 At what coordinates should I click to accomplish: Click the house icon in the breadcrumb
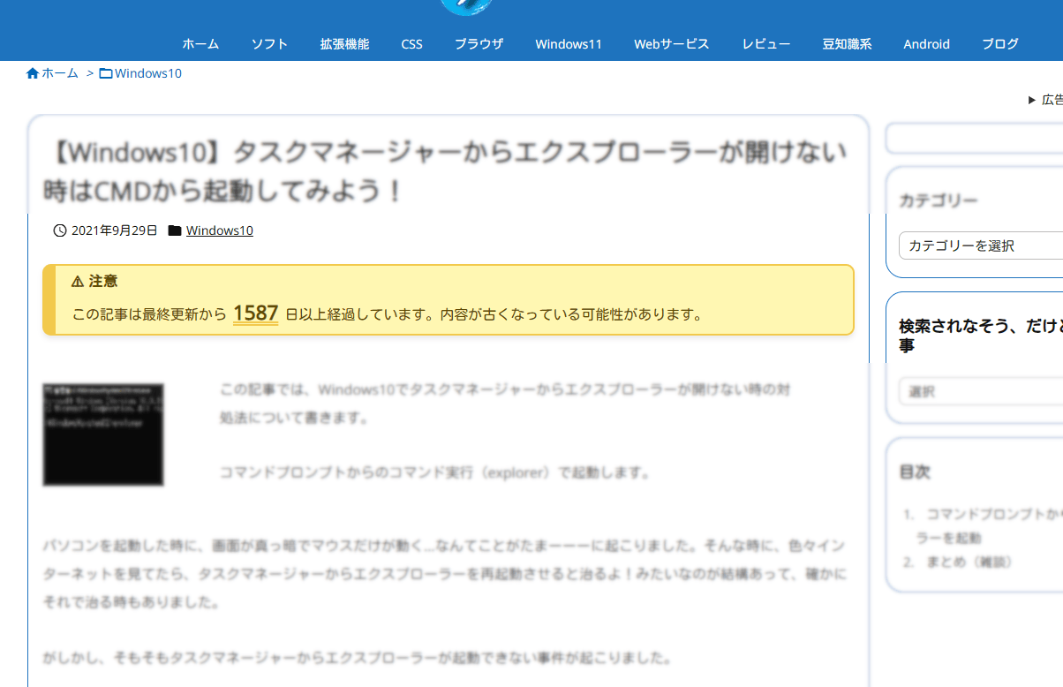(33, 73)
